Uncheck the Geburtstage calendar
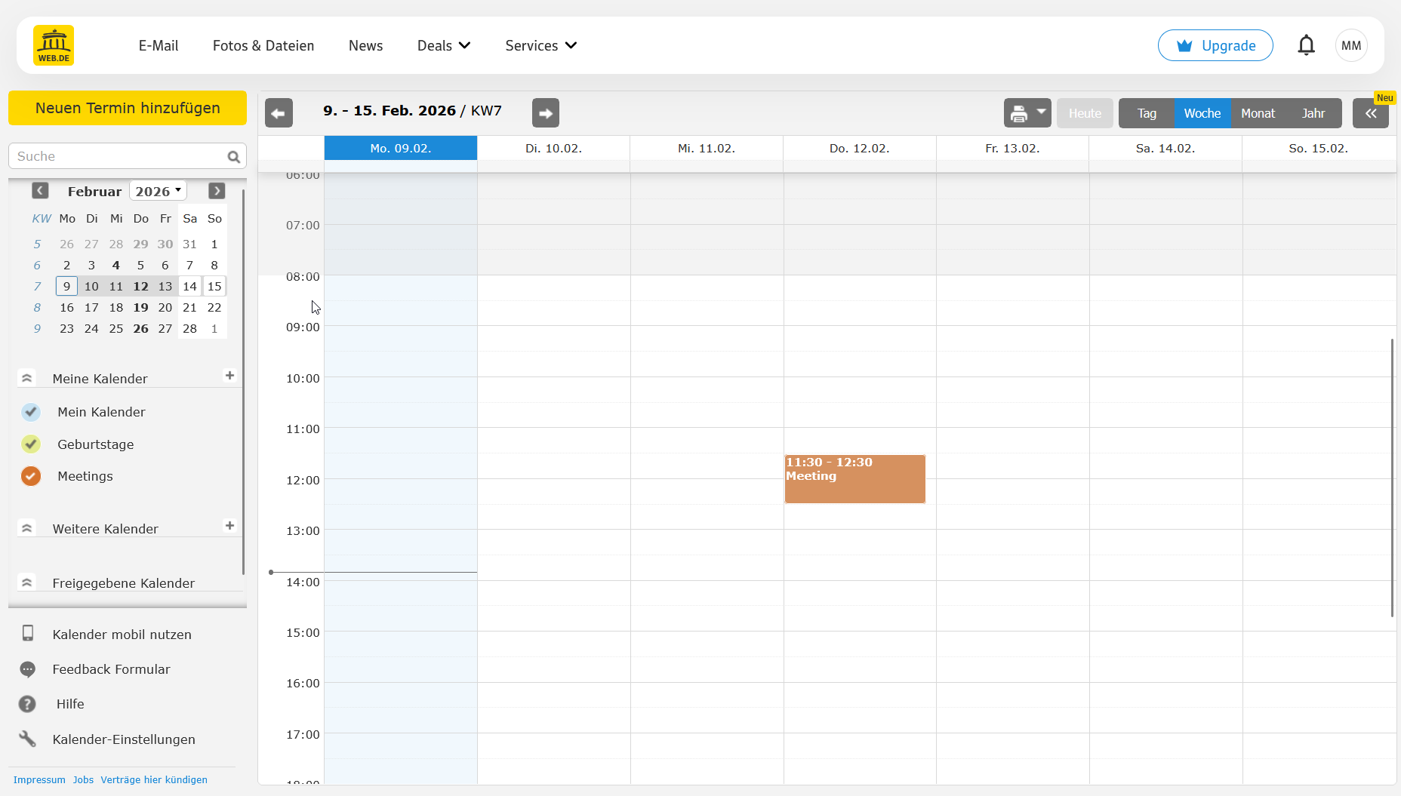This screenshot has width=1401, height=796. [x=31, y=444]
